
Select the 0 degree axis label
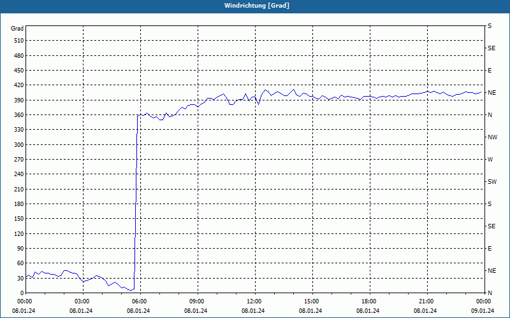pos(22,293)
